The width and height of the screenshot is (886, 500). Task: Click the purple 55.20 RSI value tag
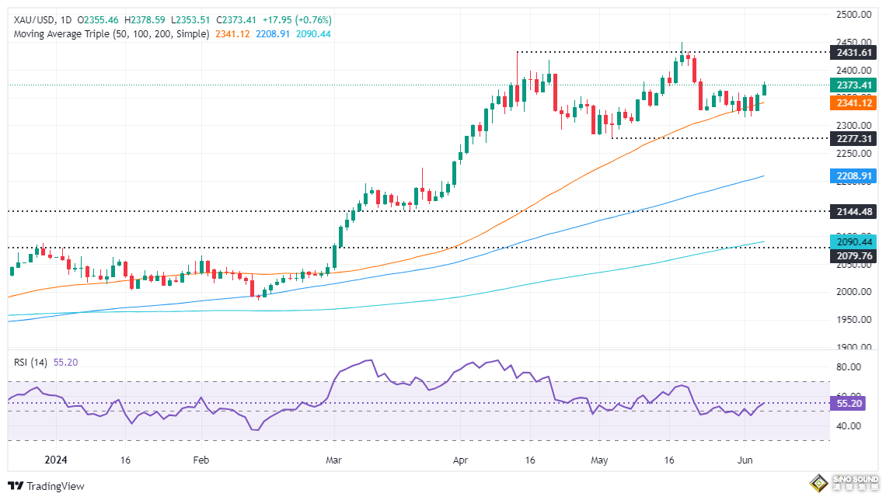click(x=849, y=404)
